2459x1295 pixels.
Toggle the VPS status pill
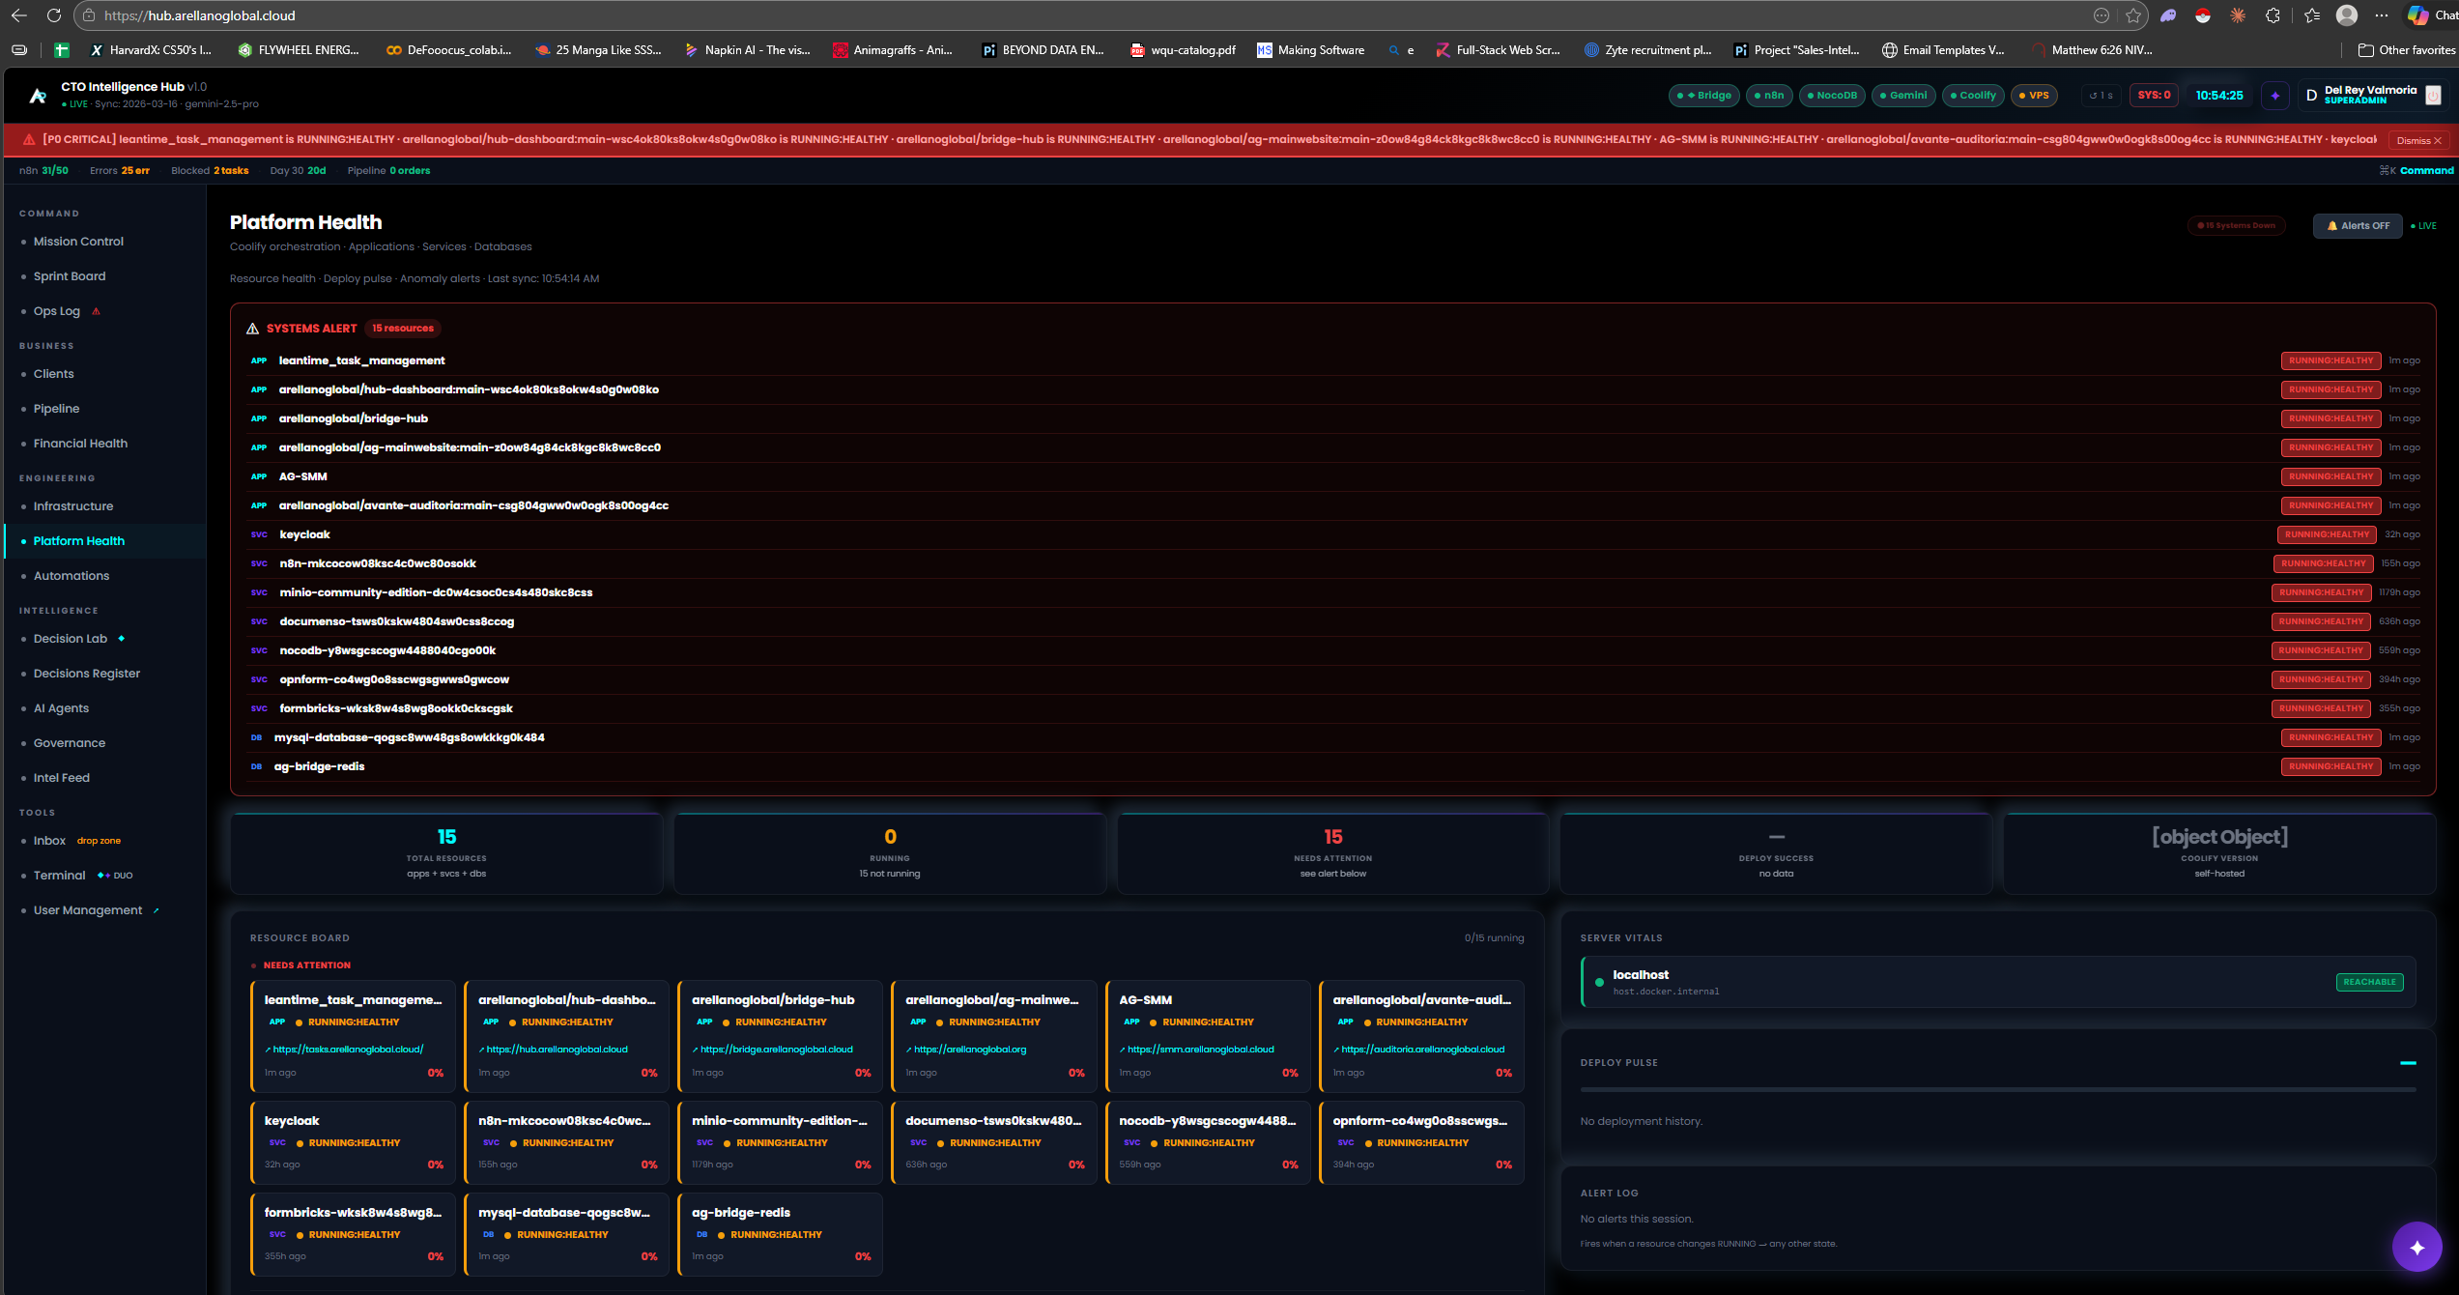coord(2034,96)
